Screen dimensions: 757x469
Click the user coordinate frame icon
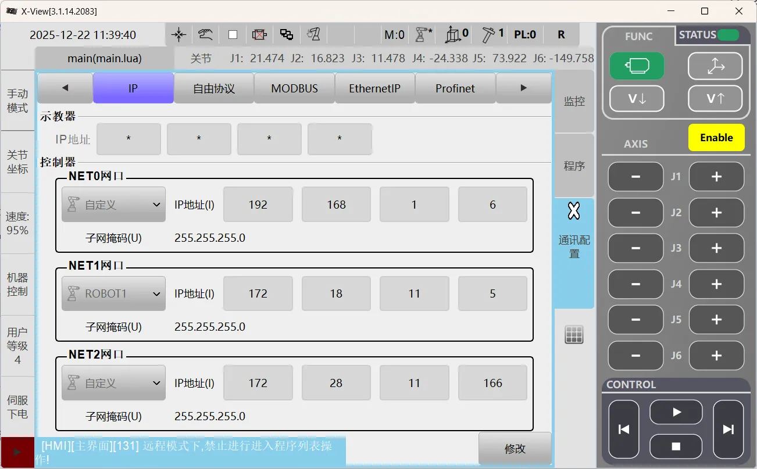click(456, 35)
